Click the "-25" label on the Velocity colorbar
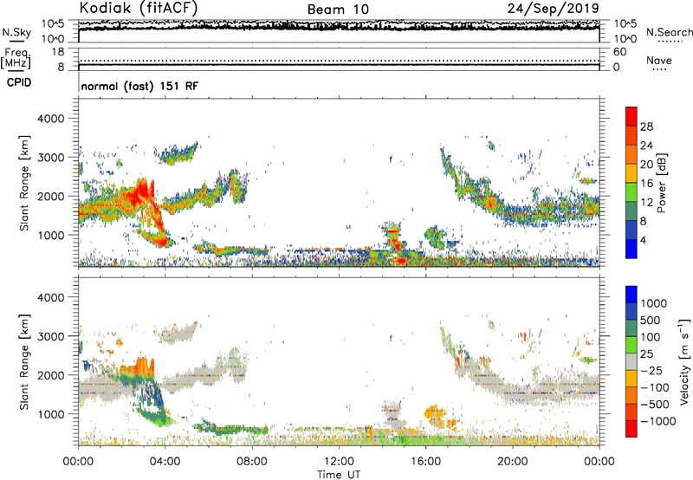The height and width of the screenshot is (480, 693). [652, 370]
